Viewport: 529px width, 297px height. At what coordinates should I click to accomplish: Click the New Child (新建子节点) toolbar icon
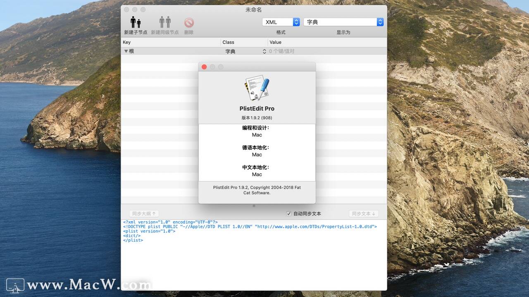coord(136,22)
